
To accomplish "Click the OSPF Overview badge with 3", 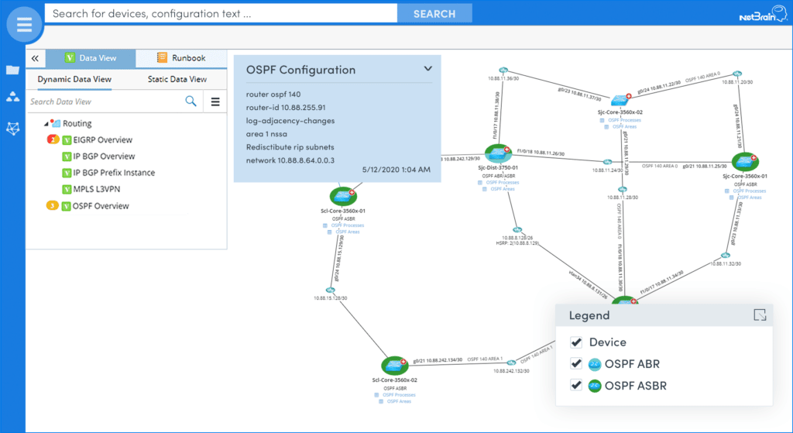I will click(x=52, y=205).
